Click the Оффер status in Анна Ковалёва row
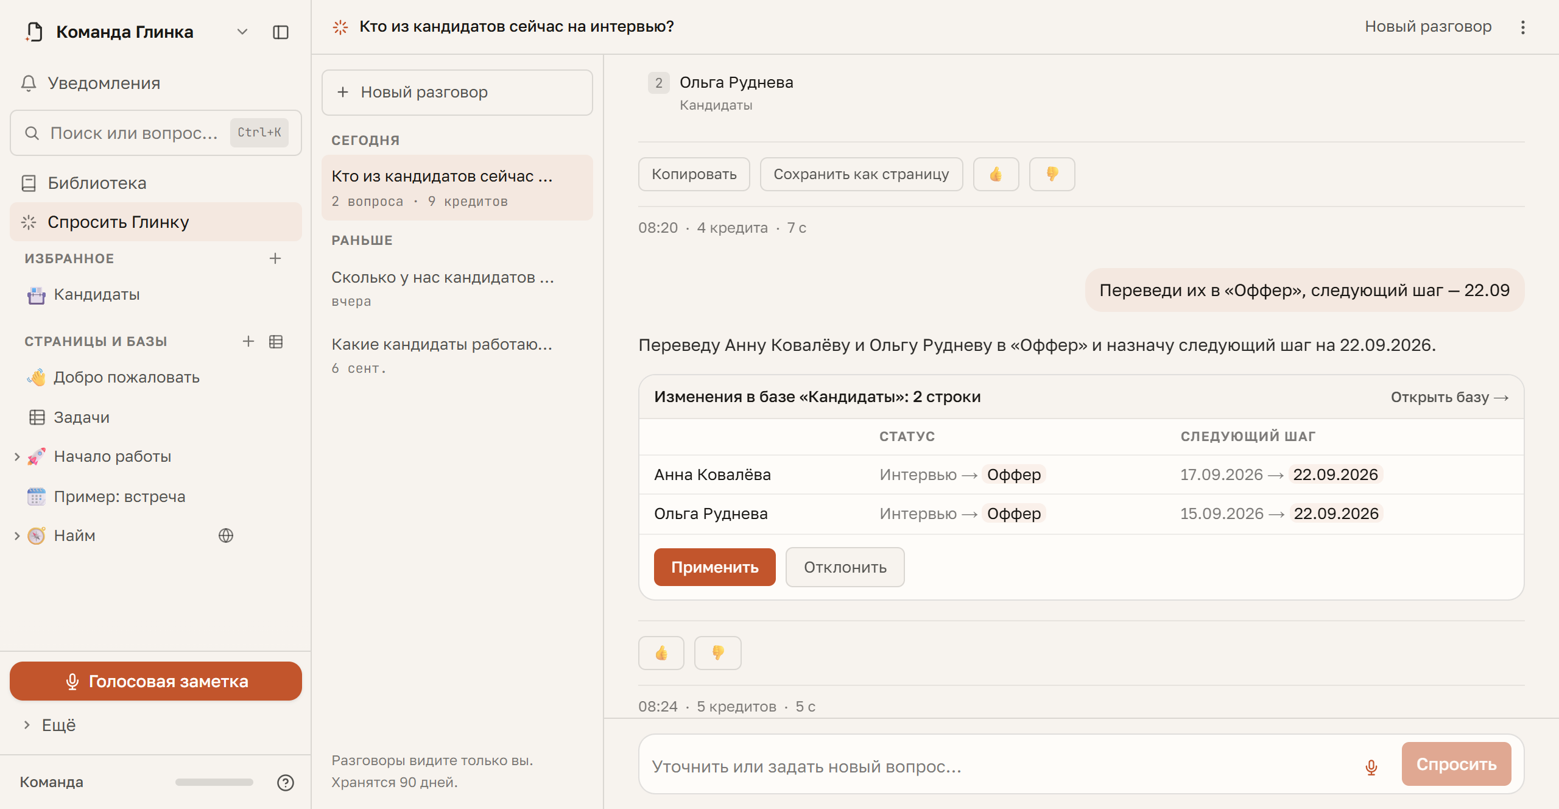The height and width of the screenshot is (809, 1559). pos(1014,475)
